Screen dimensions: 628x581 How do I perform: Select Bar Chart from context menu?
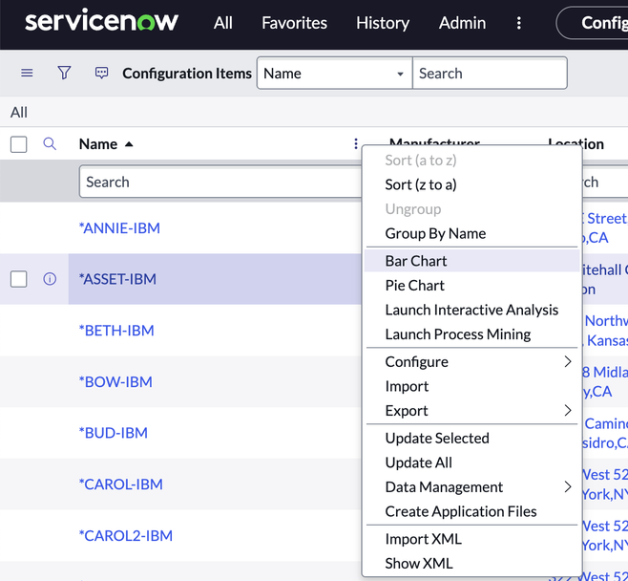point(471,261)
